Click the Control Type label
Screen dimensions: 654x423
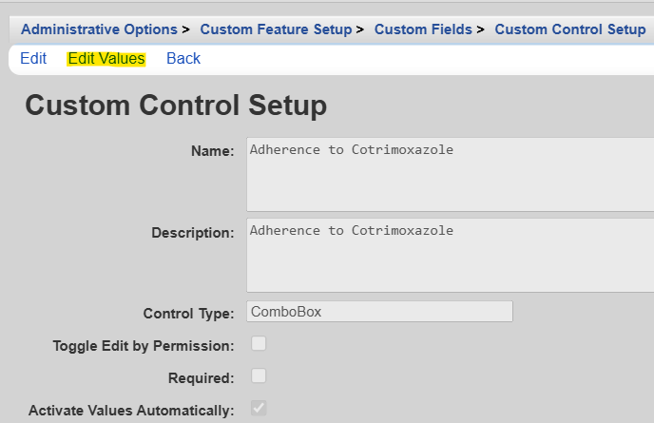tap(188, 314)
